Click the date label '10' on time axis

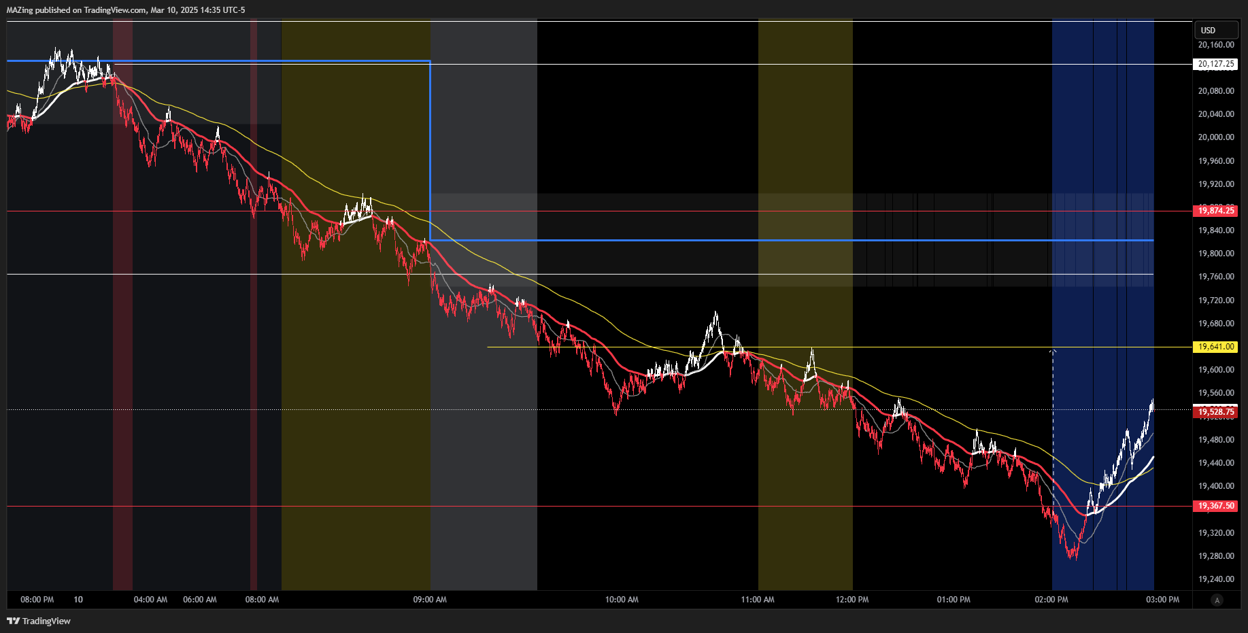click(78, 600)
